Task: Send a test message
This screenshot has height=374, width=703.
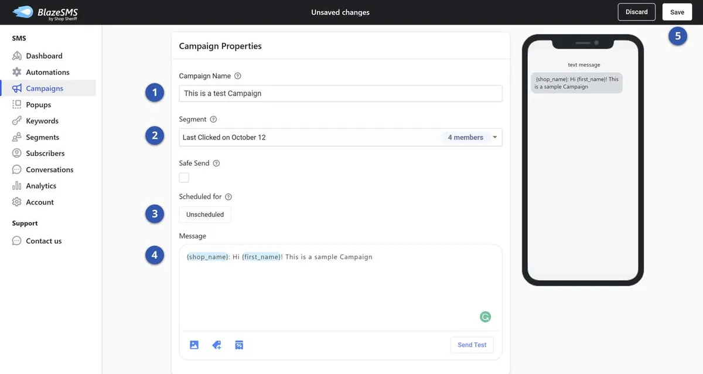Action: (472, 344)
